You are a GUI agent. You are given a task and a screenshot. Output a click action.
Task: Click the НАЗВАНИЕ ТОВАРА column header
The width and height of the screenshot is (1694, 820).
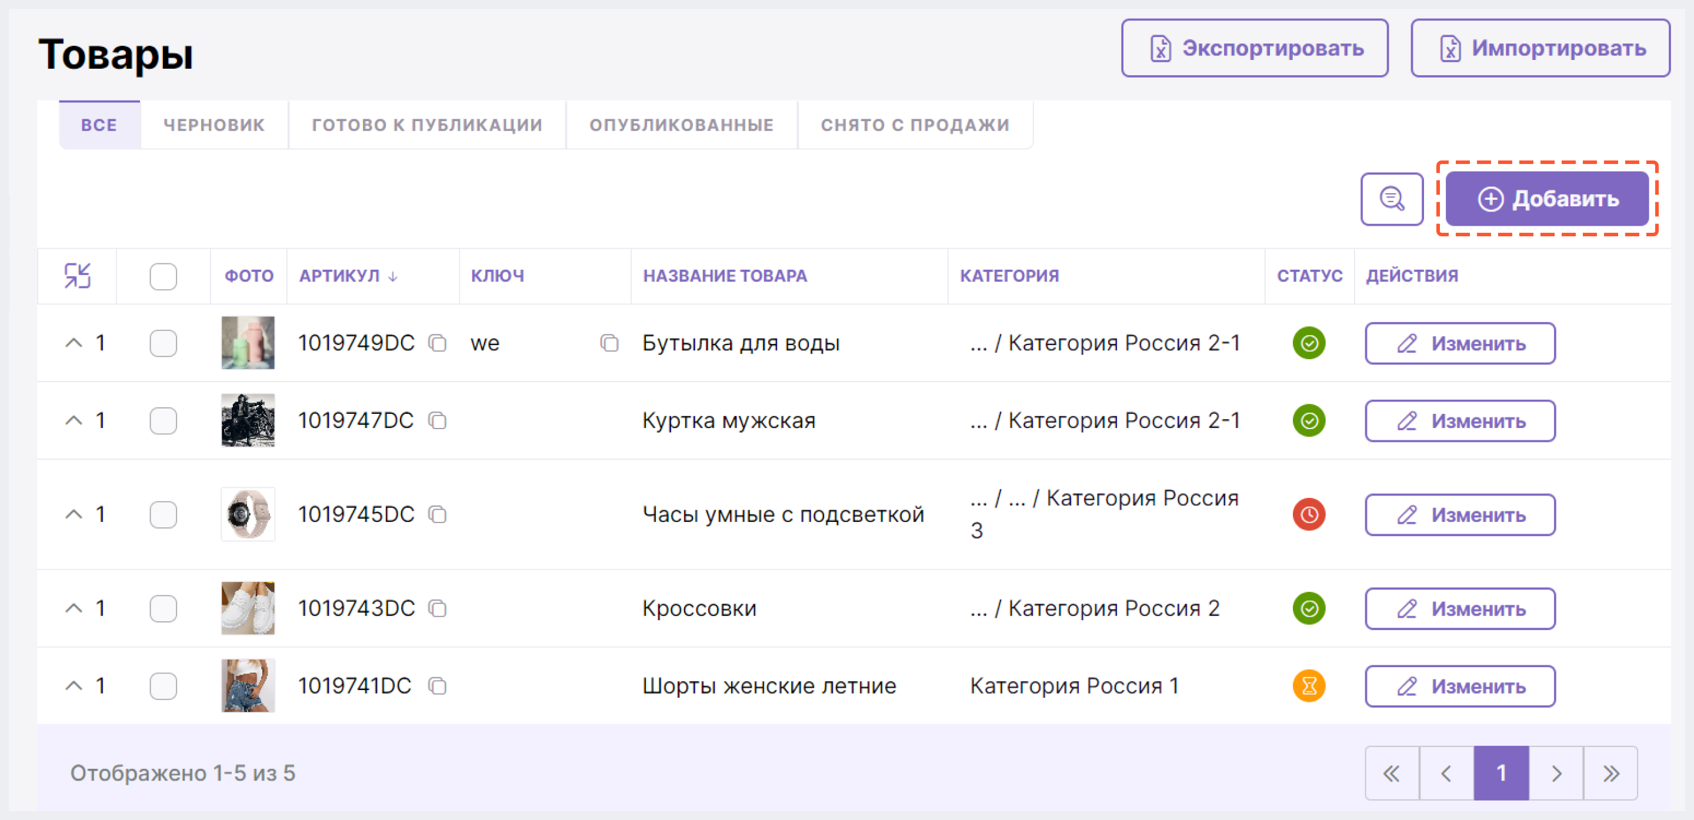pos(725,276)
